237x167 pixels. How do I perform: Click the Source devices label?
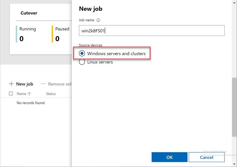pyautogui.click(x=91, y=45)
